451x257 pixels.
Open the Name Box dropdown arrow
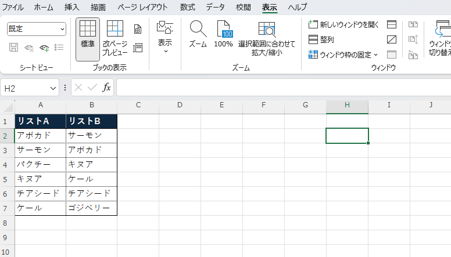coord(53,88)
